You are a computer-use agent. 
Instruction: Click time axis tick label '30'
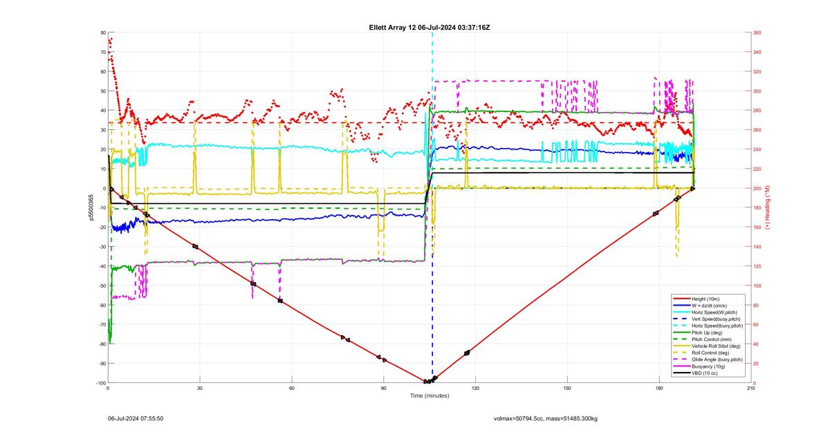point(200,389)
